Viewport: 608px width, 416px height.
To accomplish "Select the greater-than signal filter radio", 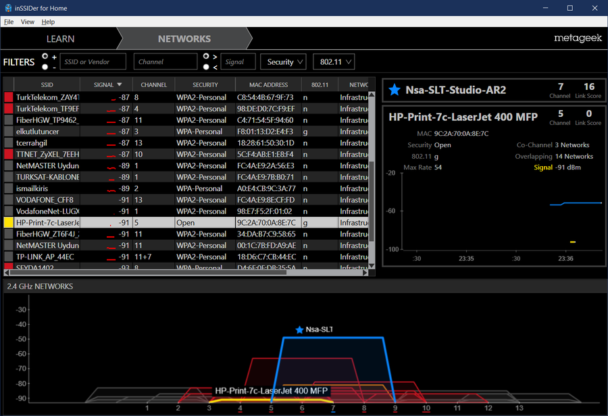I will pos(206,56).
